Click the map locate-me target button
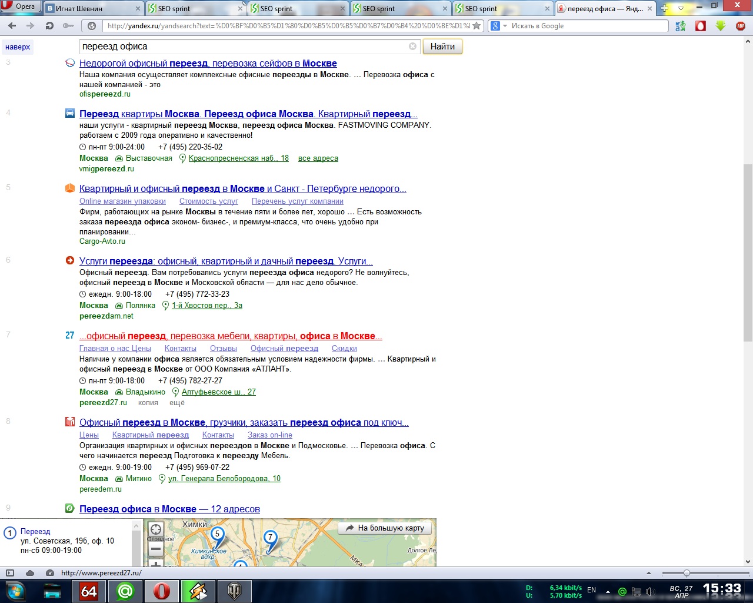753x603 pixels. (155, 529)
